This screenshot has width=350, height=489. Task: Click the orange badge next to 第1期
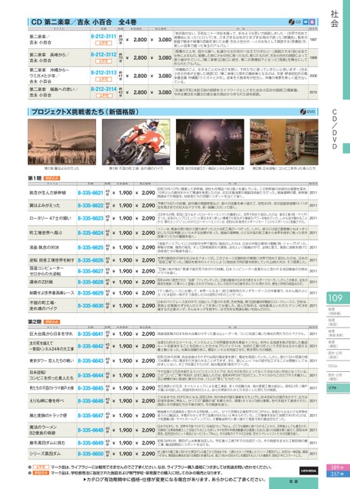51,178
